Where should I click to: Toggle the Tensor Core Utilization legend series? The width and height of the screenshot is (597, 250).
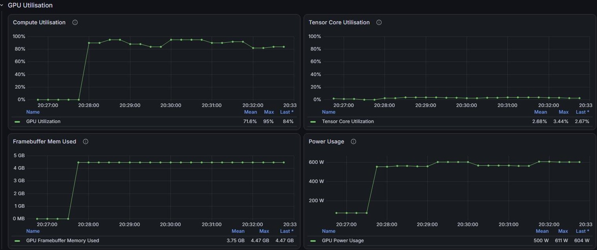[x=348, y=121]
